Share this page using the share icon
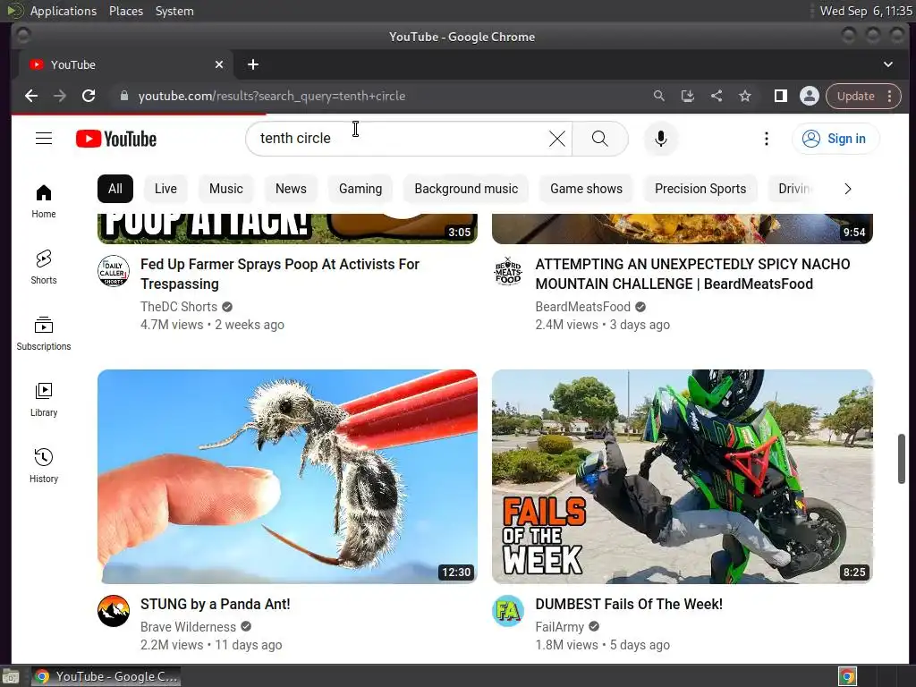Image resolution: width=916 pixels, height=687 pixels. (717, 96)
